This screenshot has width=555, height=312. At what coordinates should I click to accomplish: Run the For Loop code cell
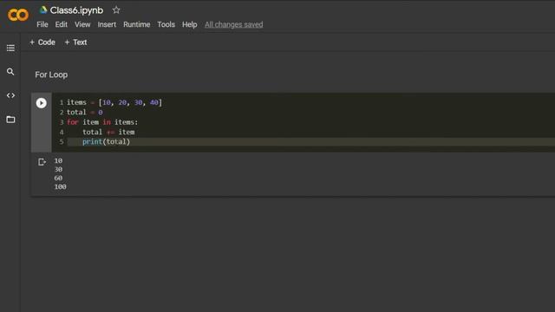41,103
